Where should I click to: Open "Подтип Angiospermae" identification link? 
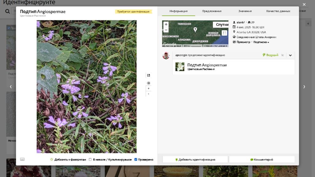[207, 65]
